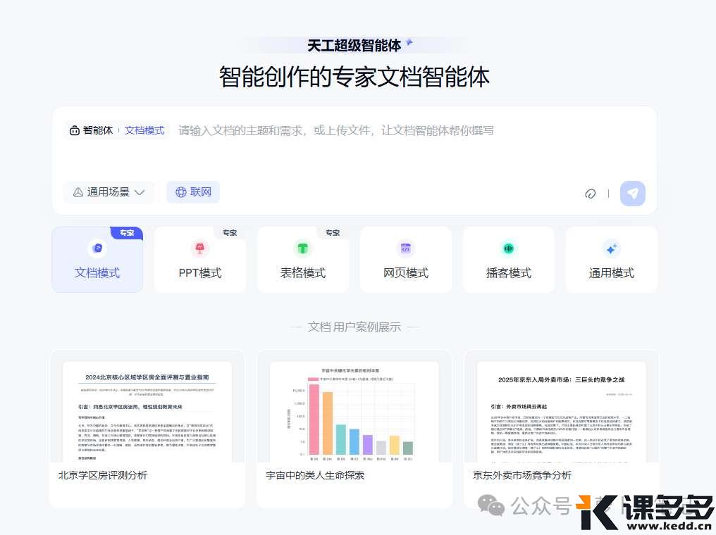This screenshot has height=535, width=716.
Task: Open the 宇宙中的类人生命探索 chart thumbnail
Action: coord(354,412)
